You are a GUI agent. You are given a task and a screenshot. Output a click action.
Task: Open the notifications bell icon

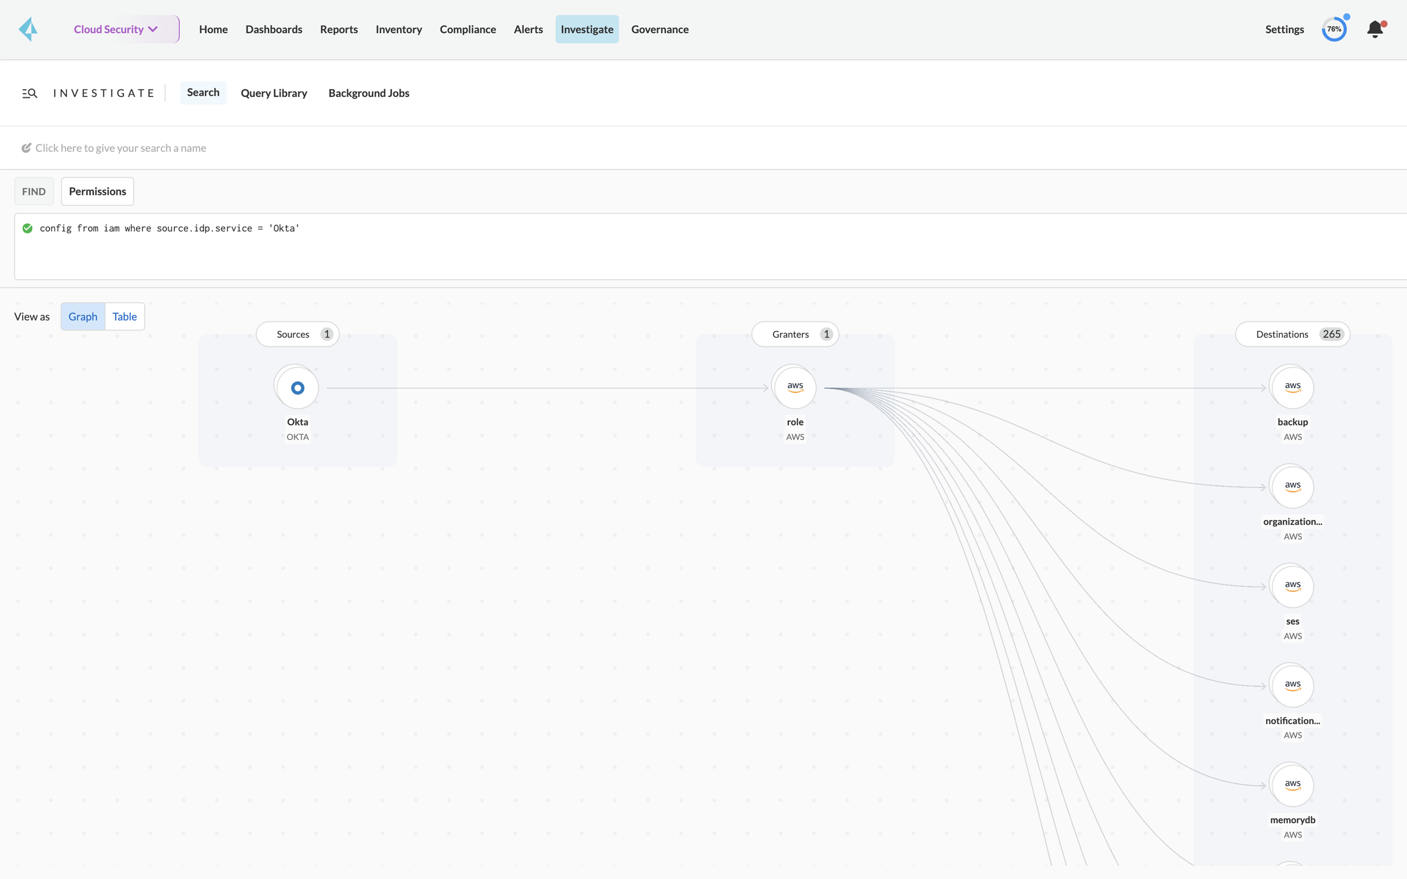1374,28
